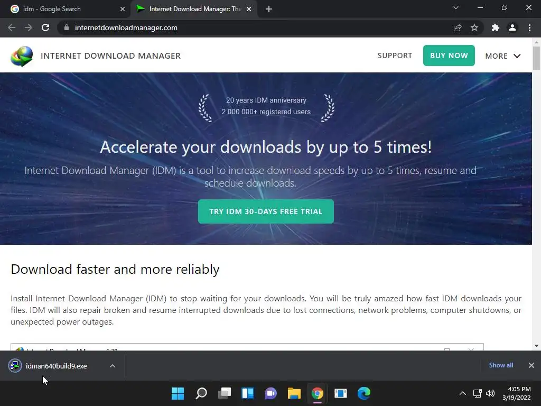Image resolution: width=541 pixels, height=406 pixels.
Task: Expand options for idman640build9.exe download
Action: (x=113, y=366)
